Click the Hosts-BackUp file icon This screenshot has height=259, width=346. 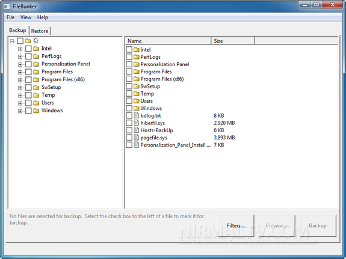click(137, 130)
